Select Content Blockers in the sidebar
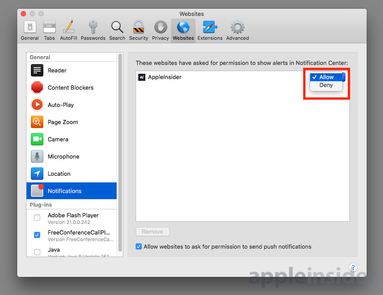 click(72, 87)
